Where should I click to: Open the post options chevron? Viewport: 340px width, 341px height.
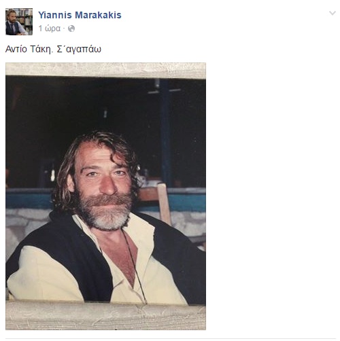click(x=333, y=13)
